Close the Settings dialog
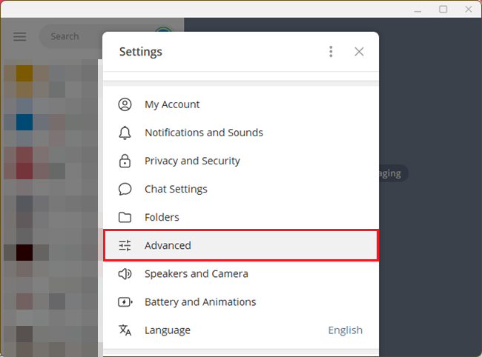This screenshot has height=357, width=482. point(359,52)
